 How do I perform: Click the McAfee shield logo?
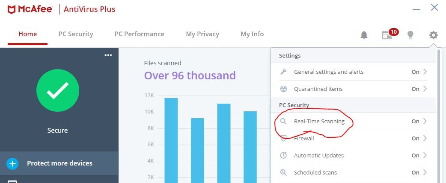(12, 9)
